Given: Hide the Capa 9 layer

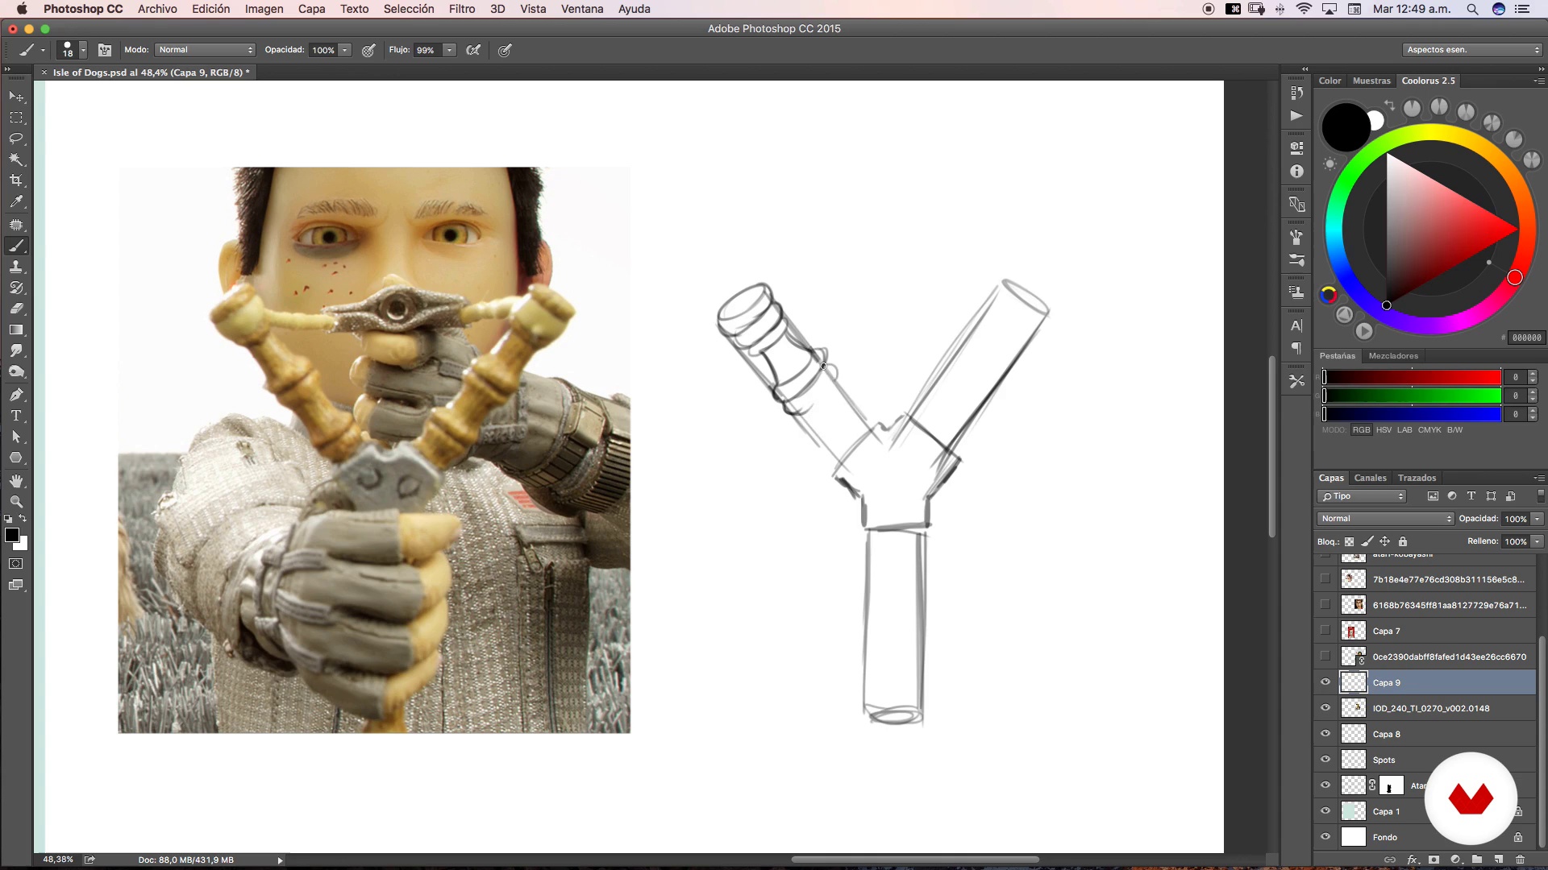Looking at the screenshot, I should coord(1325,682).
